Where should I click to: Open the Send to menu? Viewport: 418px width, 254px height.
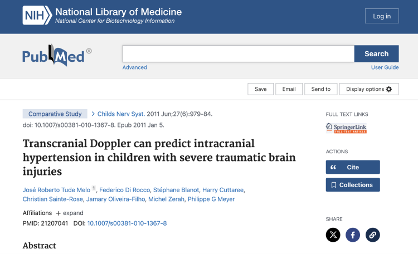320,89
